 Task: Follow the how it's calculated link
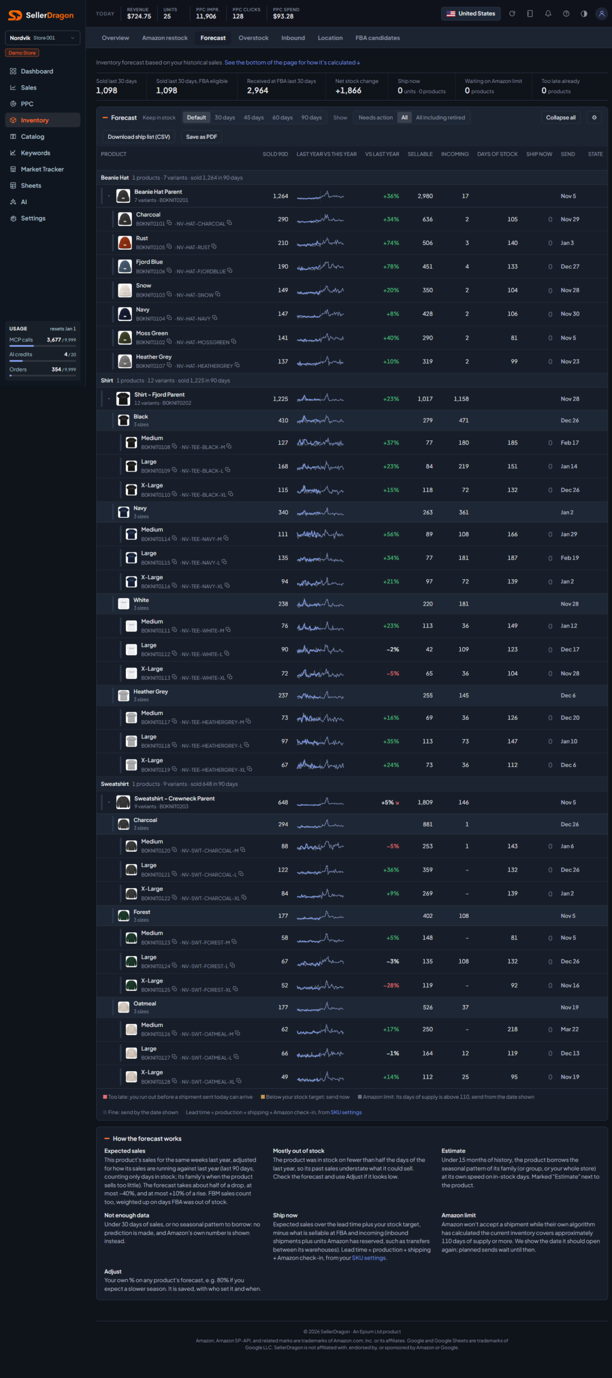click(292, 62)
